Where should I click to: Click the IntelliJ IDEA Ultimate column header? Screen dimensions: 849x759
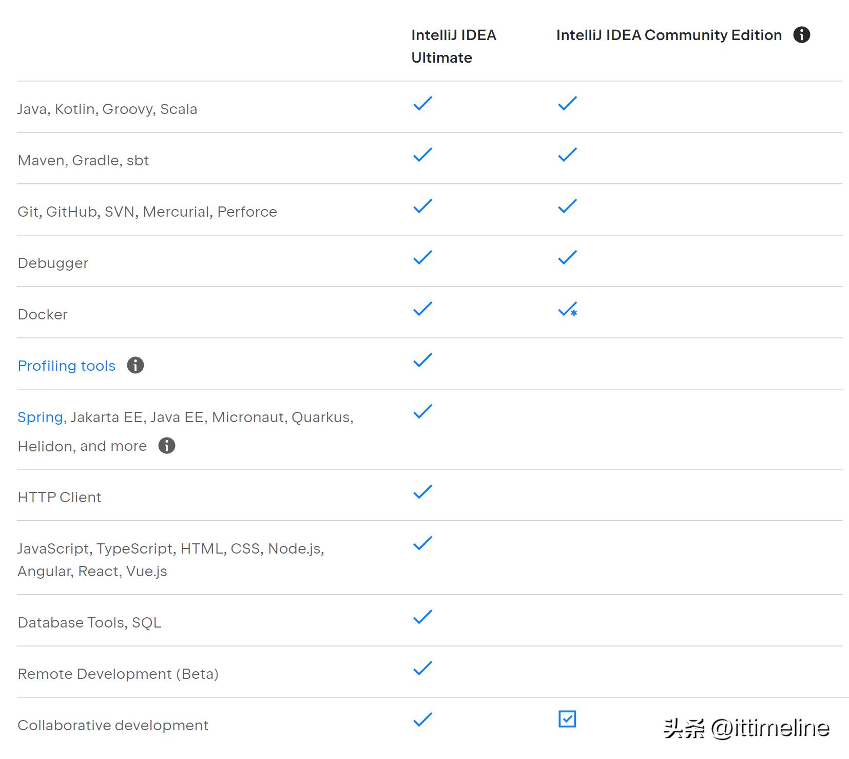pyautogui.click(x=454, y=46)
